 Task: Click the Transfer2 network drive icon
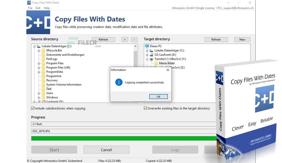click(151, 59)
